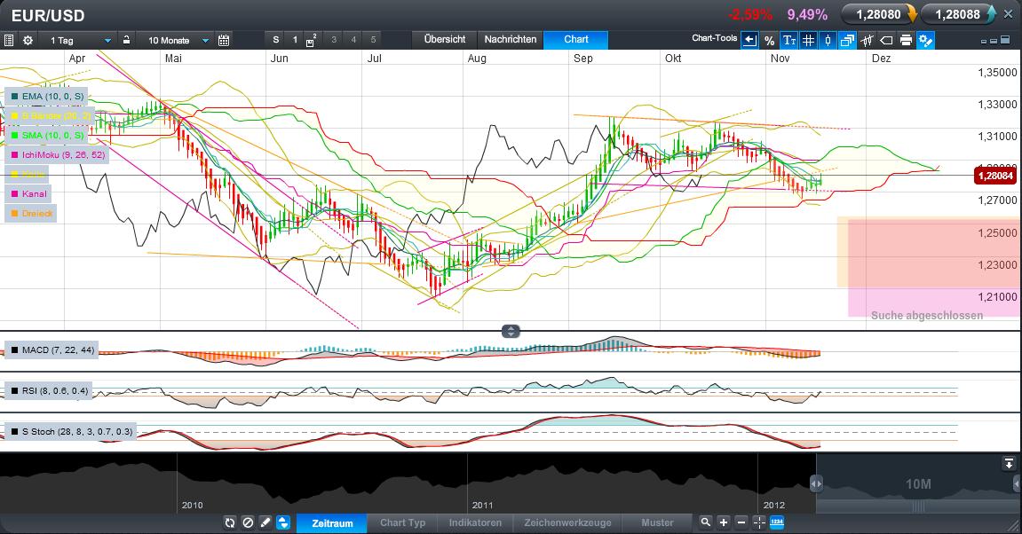
Task: Open the '10 Monate' period dropdown
Action: coord(175,41)
